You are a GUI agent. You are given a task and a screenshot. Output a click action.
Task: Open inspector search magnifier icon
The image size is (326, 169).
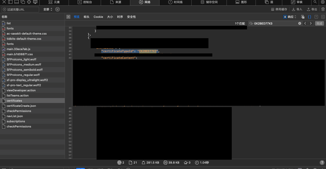(x=315, y=2)
